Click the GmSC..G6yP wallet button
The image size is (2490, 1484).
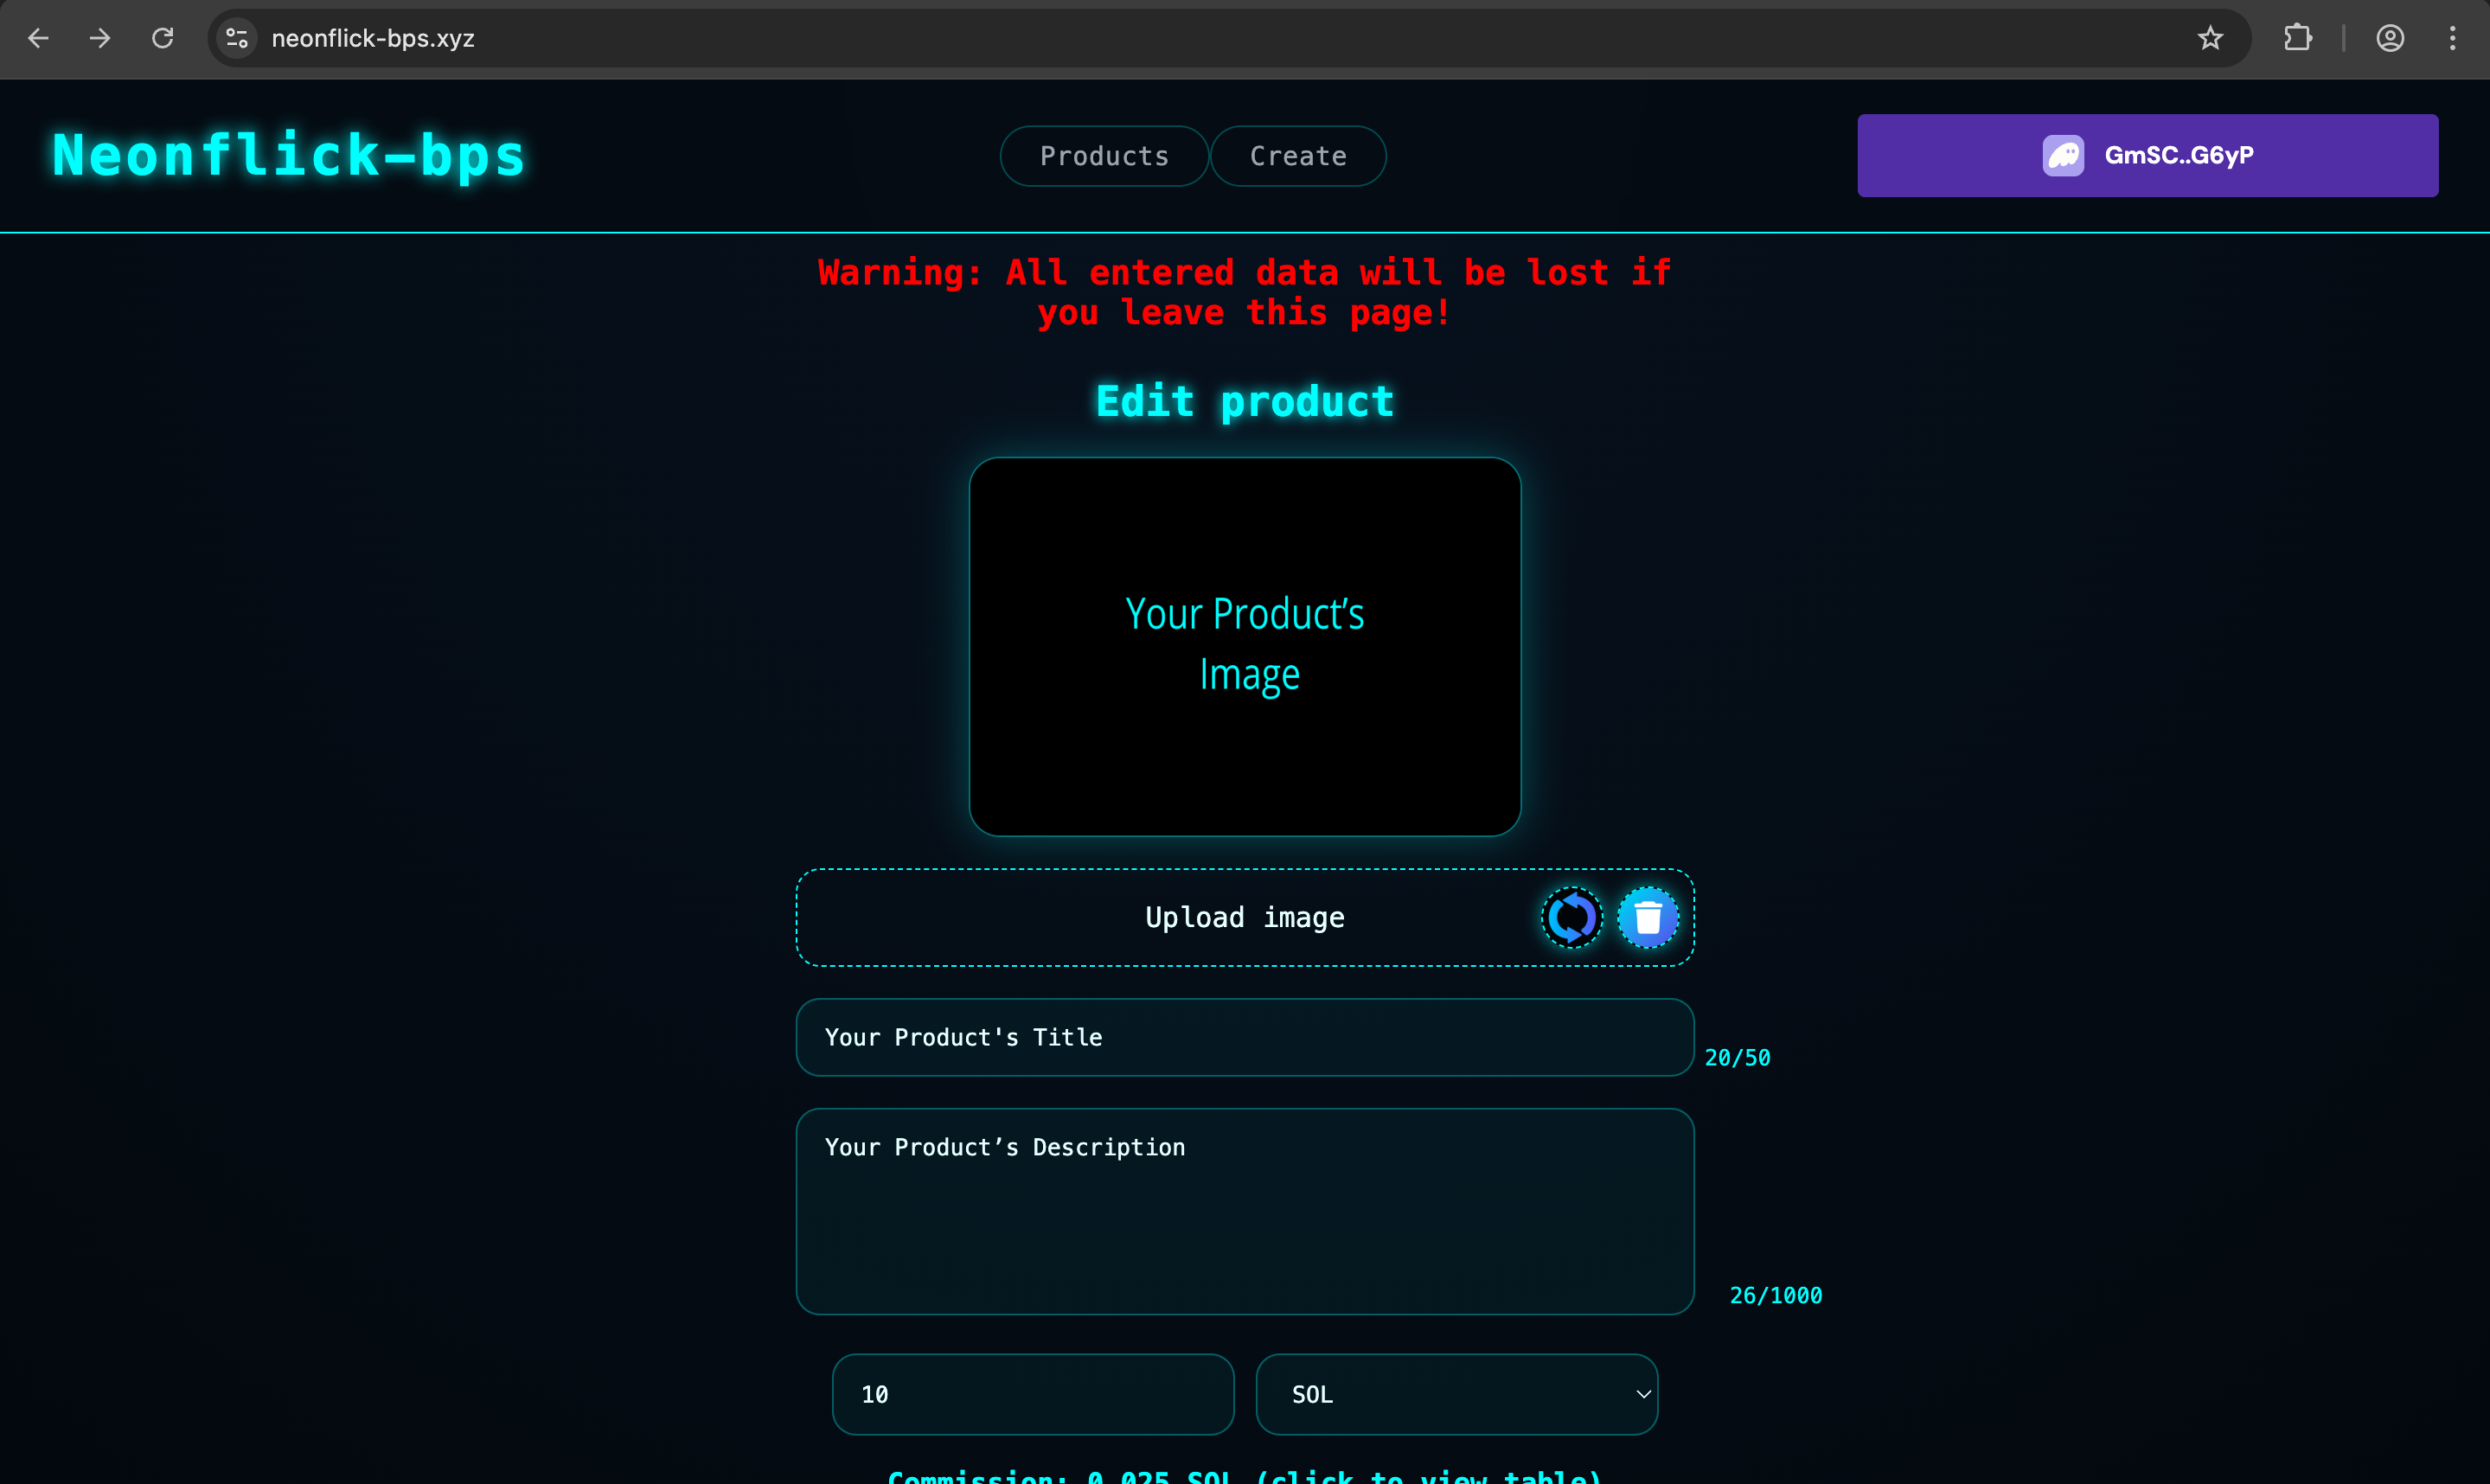2147,155
